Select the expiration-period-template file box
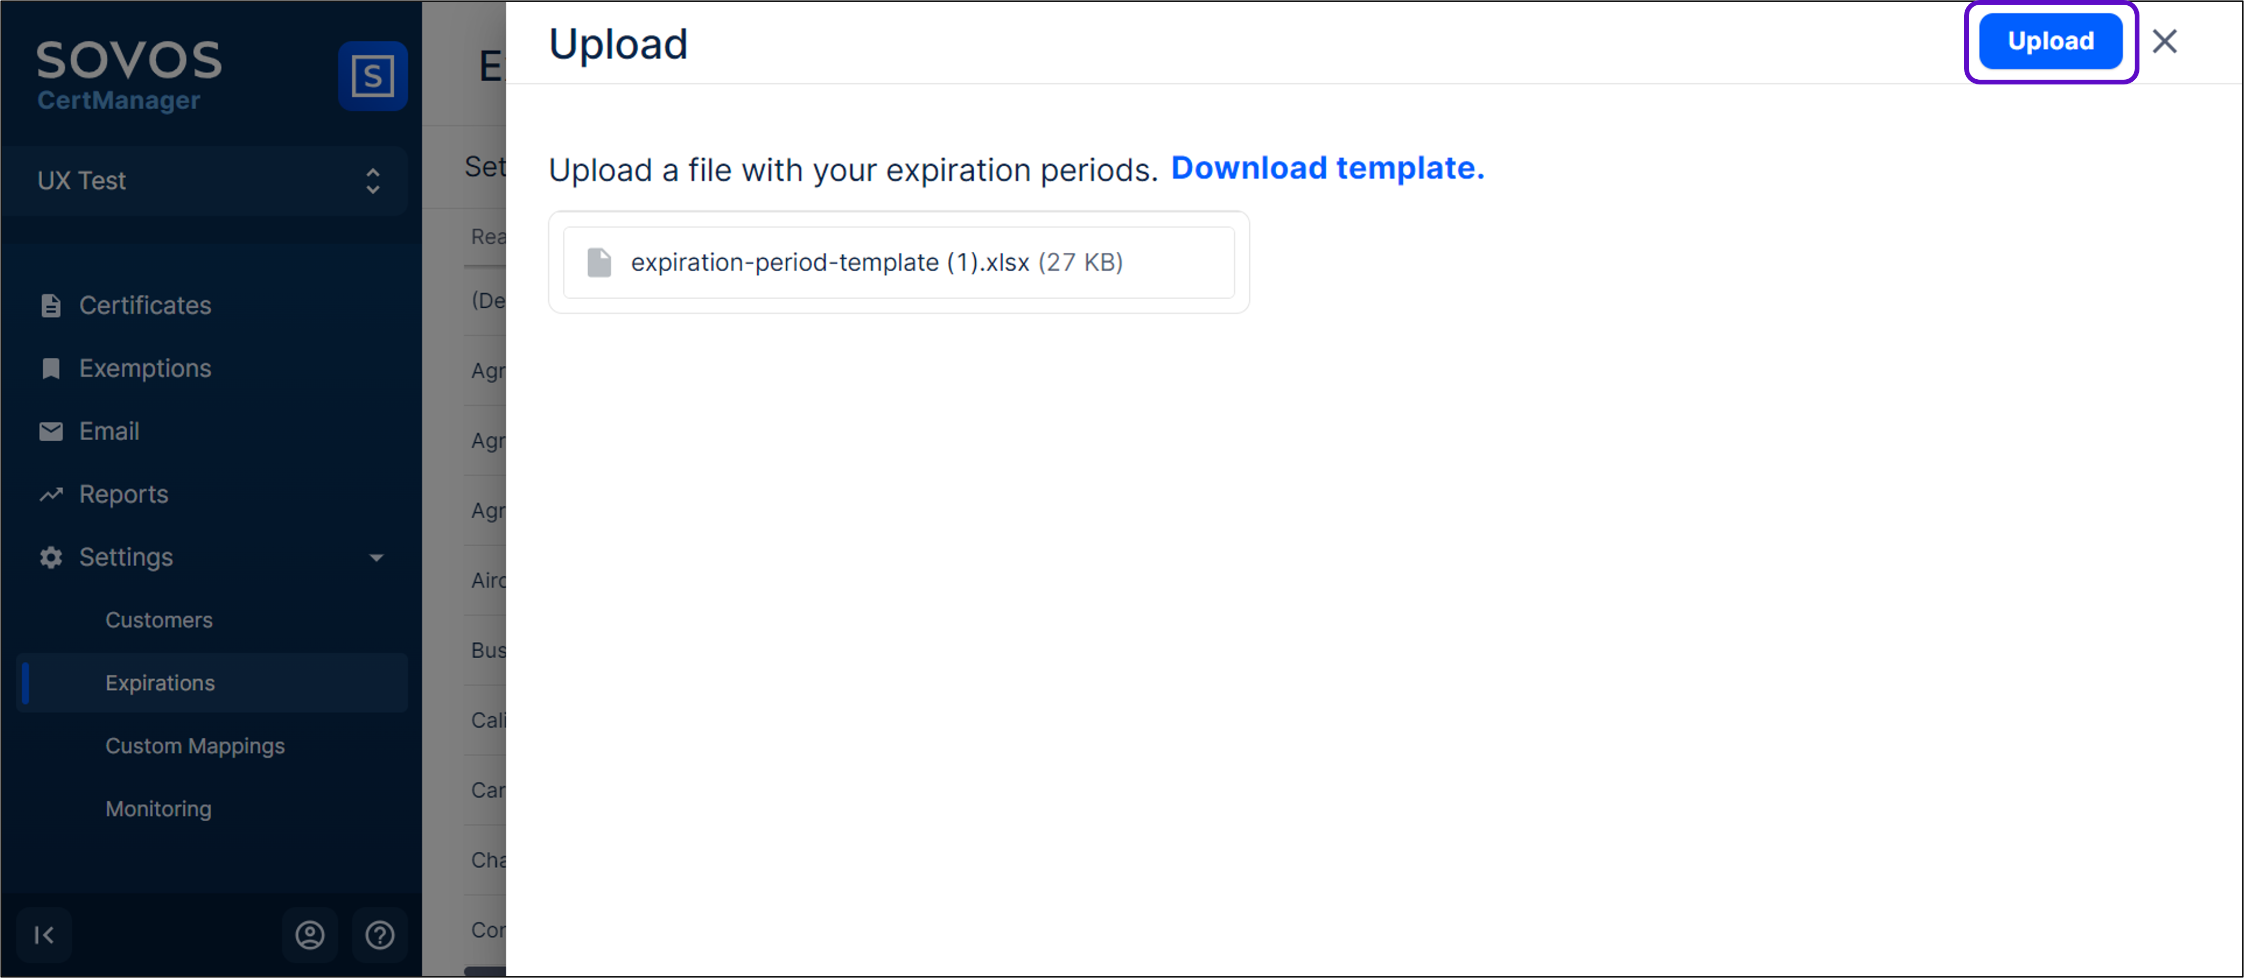Screen dimensions: 2244x978 pyautogui.click(x=898, y=262)
